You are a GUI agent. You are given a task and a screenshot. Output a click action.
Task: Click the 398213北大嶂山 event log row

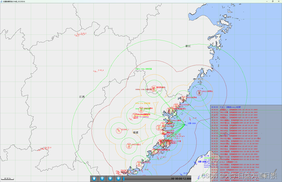click(236, 138)
